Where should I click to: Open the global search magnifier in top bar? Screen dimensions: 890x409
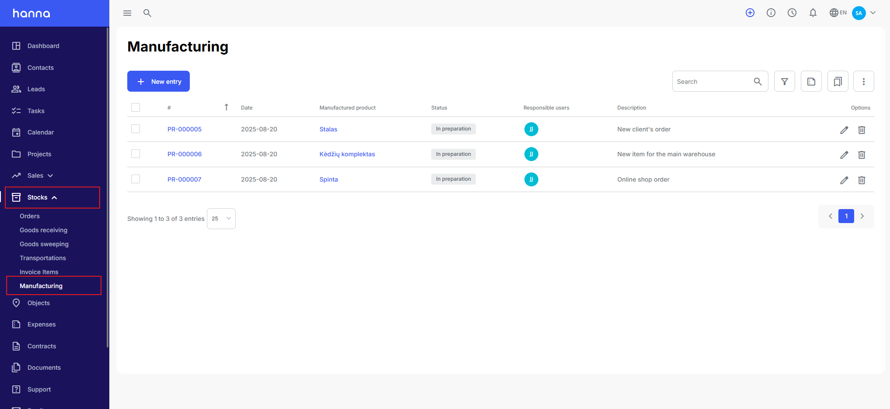tap(147, 13)
